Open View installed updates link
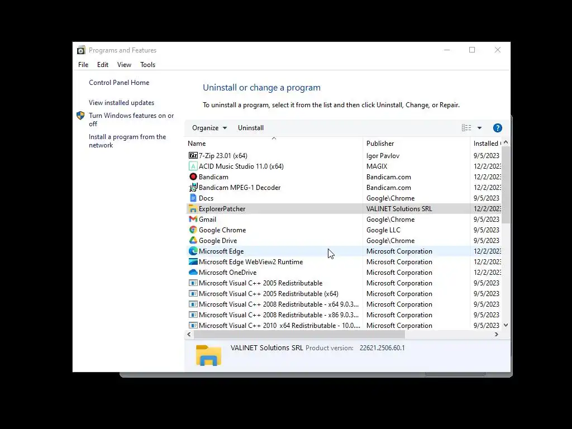Screen dimensions: 572x429 [121, 103]
